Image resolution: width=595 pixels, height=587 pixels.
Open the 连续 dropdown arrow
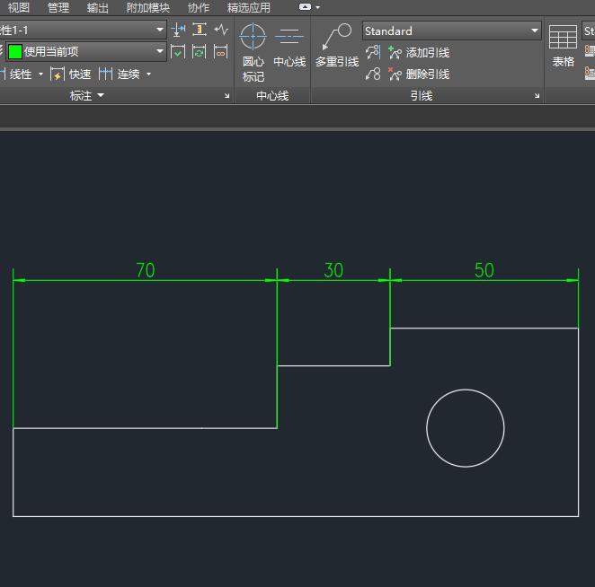click(x=149, y=74)
